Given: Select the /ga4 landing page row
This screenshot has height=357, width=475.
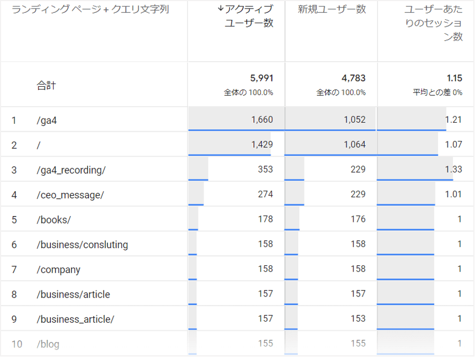Looking at the screenshot, I should [x=47, y=121].
